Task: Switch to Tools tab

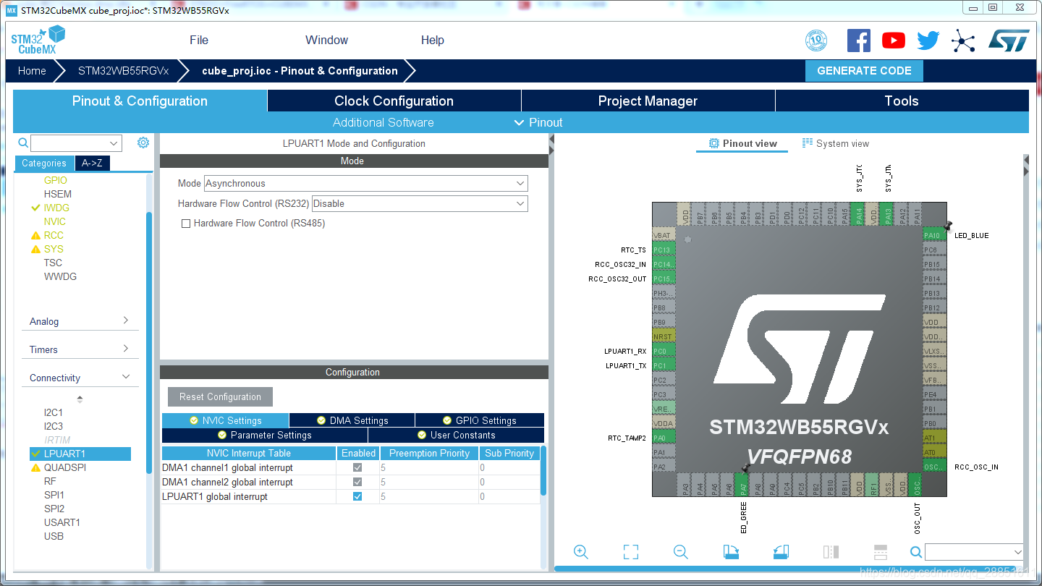Action: 902,101
